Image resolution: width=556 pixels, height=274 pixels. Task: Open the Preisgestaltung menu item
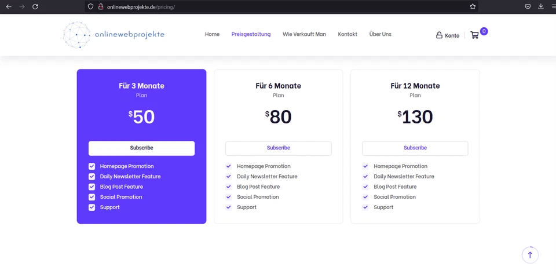[251, 34]
